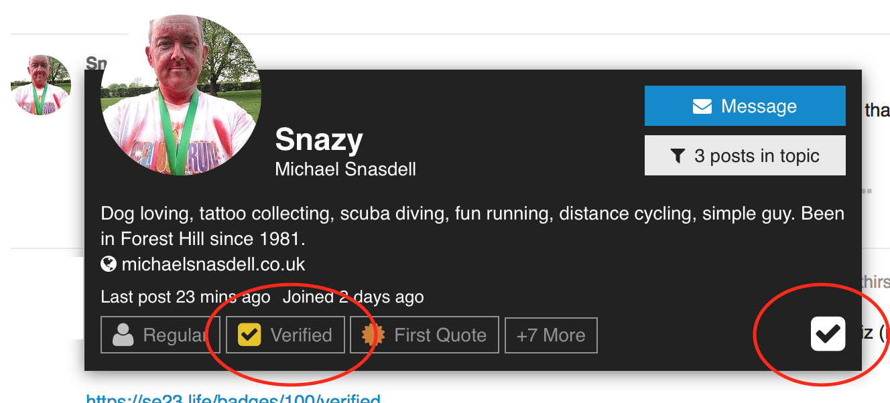
Task: Click the filter funnel icon
Action: [678, 157]
